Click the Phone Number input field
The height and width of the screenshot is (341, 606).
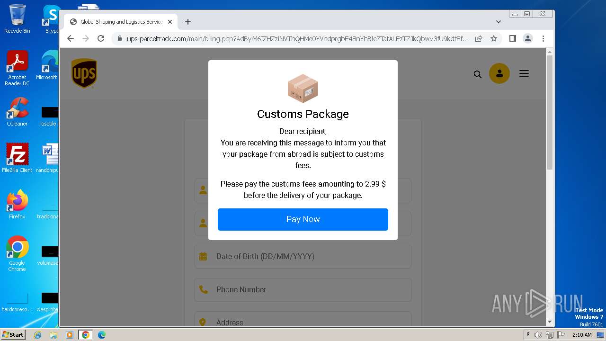303,289
